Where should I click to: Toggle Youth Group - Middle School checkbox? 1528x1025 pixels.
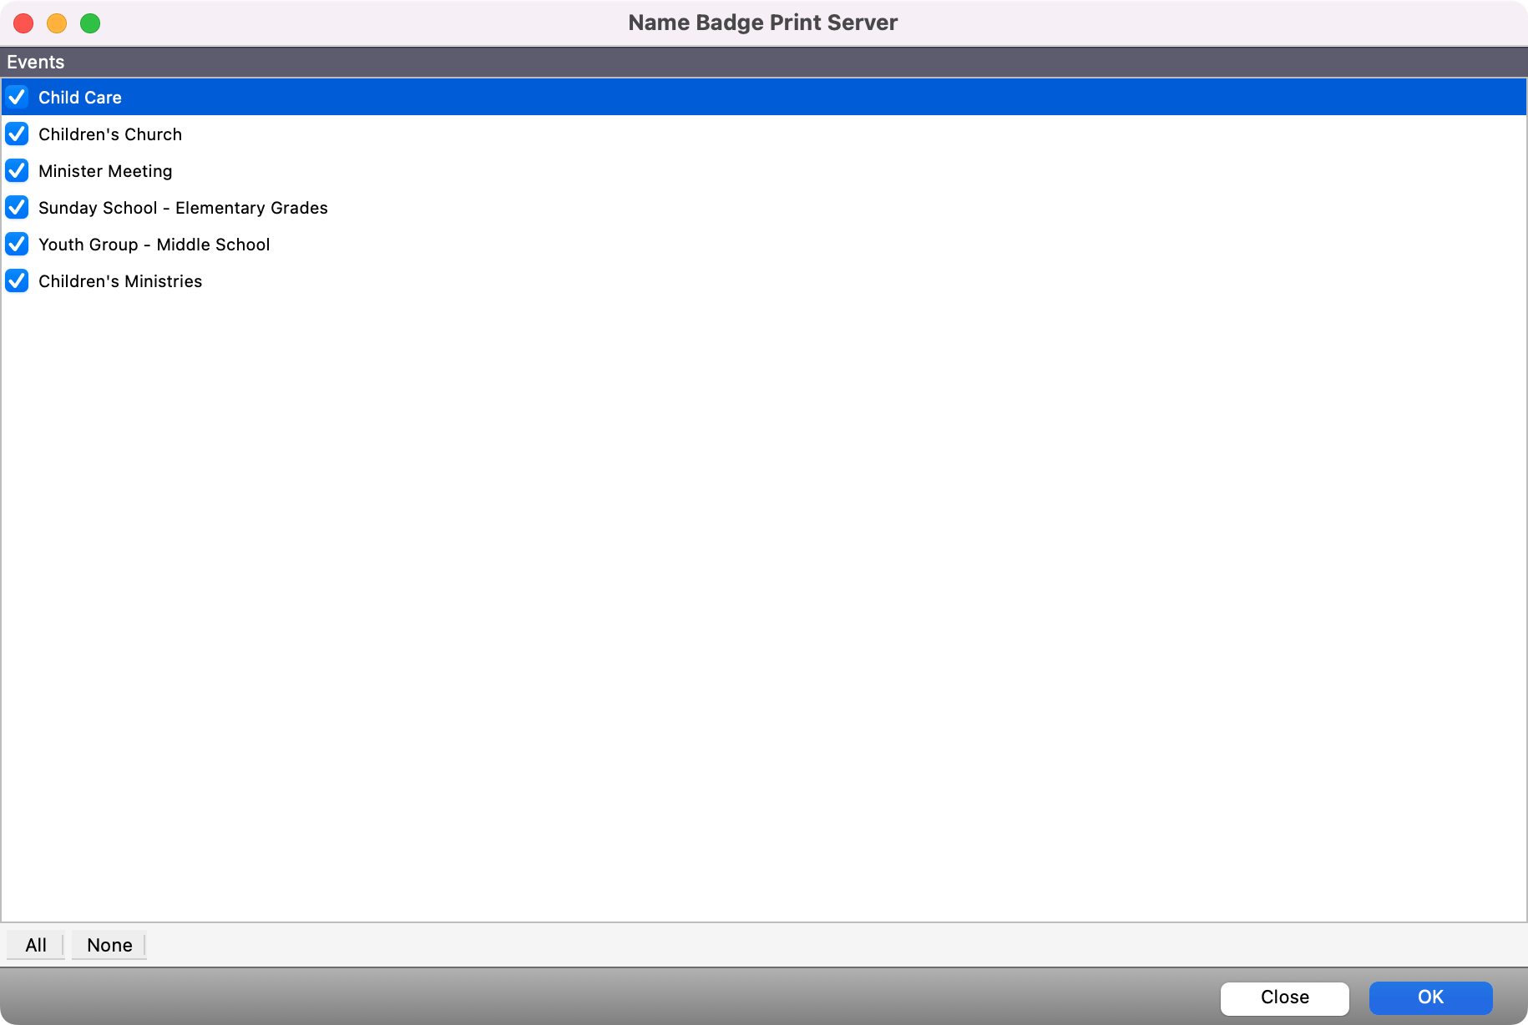(17, 244)
